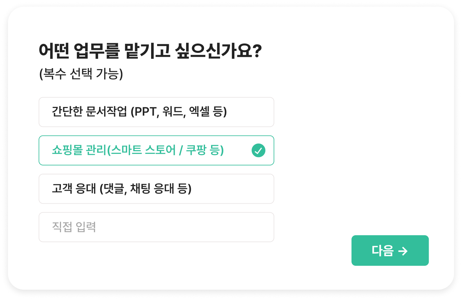Image resolution: width=462 pixels, height=299 pixels.
Task: Click the 쇼핑몰 관리 green label text
Action: click(138, 150)
